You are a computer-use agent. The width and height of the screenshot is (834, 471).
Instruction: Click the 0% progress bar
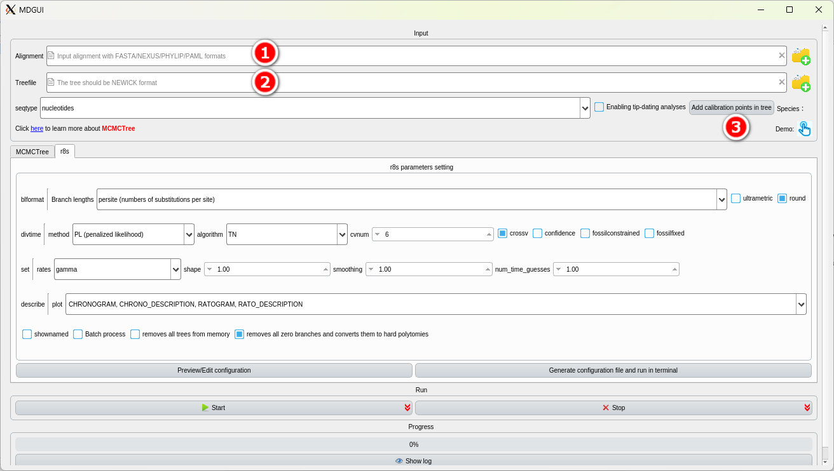(413, 444)
